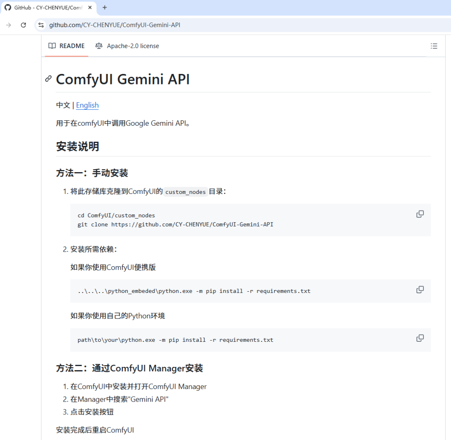Click the license scale icon

click(99, 46)
